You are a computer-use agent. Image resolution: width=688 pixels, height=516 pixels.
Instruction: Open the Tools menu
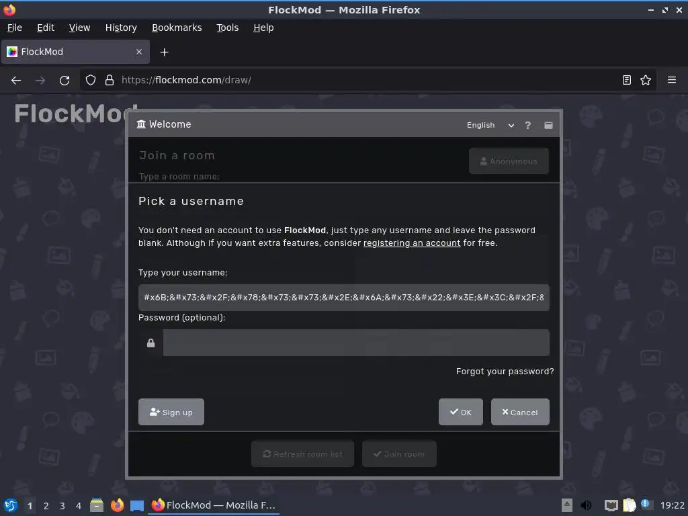click(227, 28)
